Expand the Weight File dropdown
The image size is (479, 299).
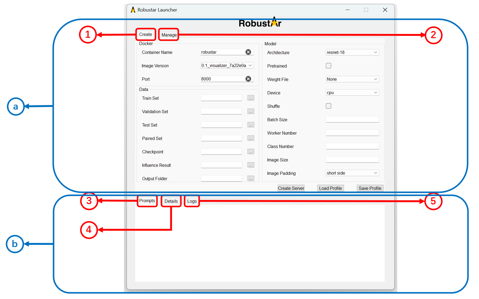point(352,79)
